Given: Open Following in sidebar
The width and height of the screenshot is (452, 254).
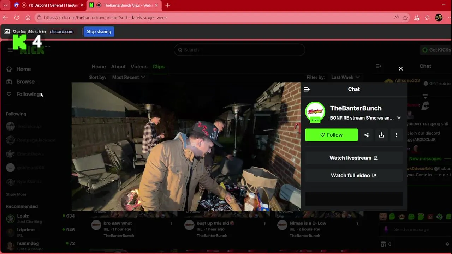Looking at the screenshot, I should [x=28, y=94].
